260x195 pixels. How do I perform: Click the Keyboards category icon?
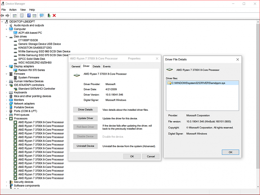pyautogui.click(x=11, y=93)
